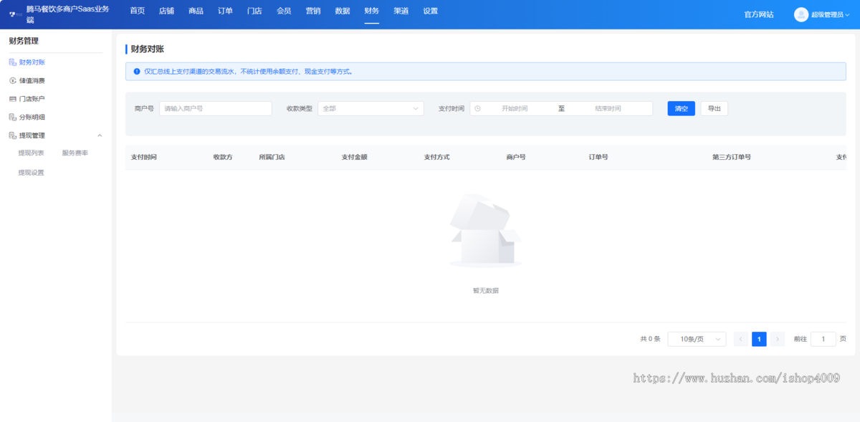The height and width of the screenshot is (422, 860).
Task: Select page 1 in pagination
Action: [759, 339]
